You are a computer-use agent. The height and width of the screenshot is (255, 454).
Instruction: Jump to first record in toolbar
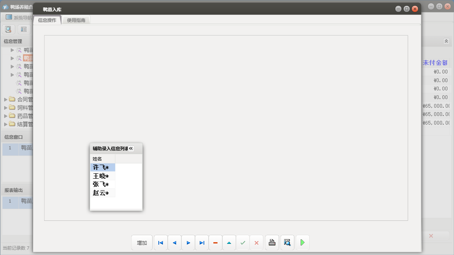[x=161, y=243]
